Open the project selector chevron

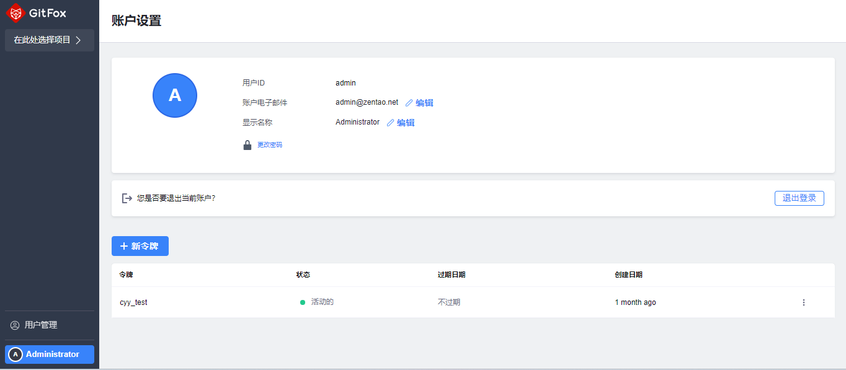point(78,40)
